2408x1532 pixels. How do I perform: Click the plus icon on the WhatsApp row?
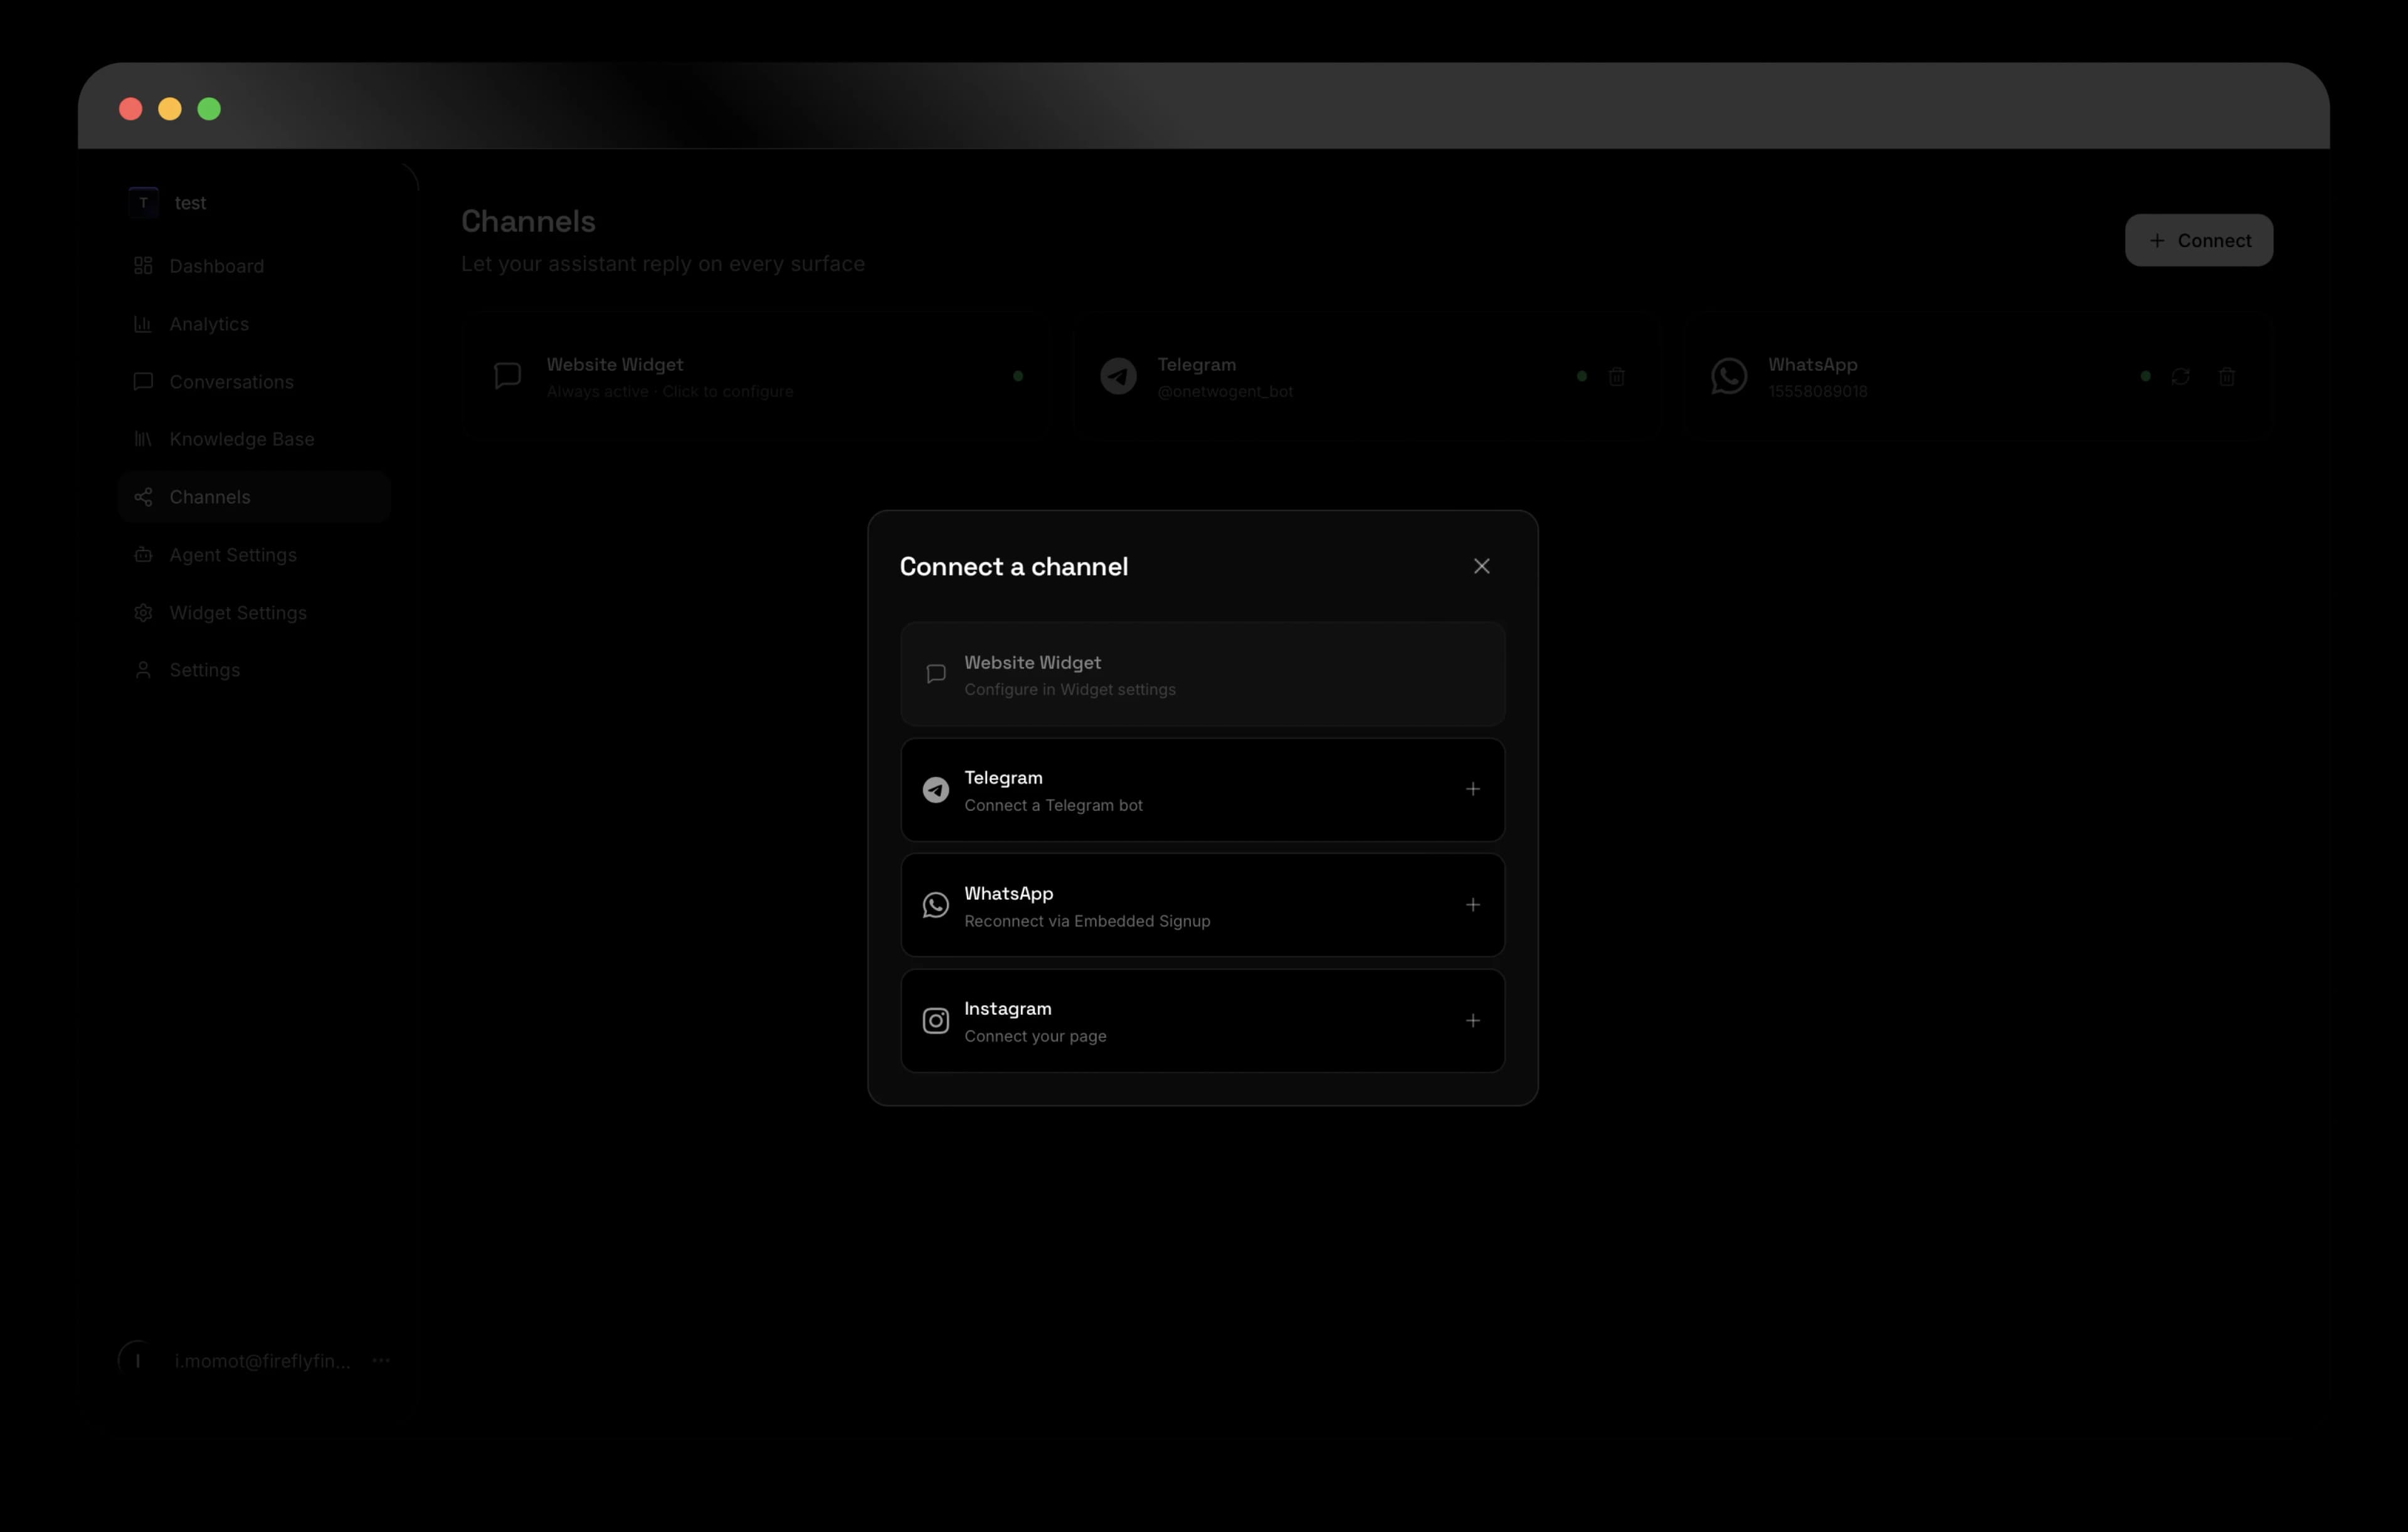(1472, 905)
